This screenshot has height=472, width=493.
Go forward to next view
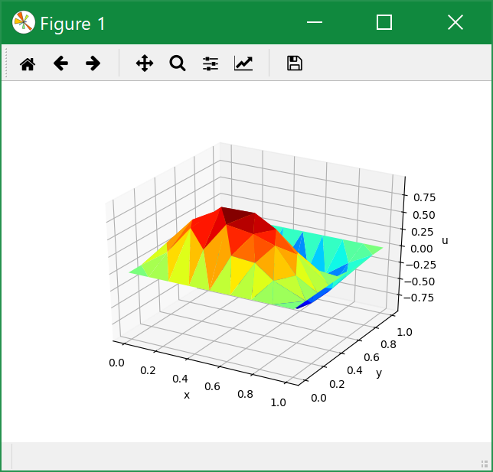(93, 63)
